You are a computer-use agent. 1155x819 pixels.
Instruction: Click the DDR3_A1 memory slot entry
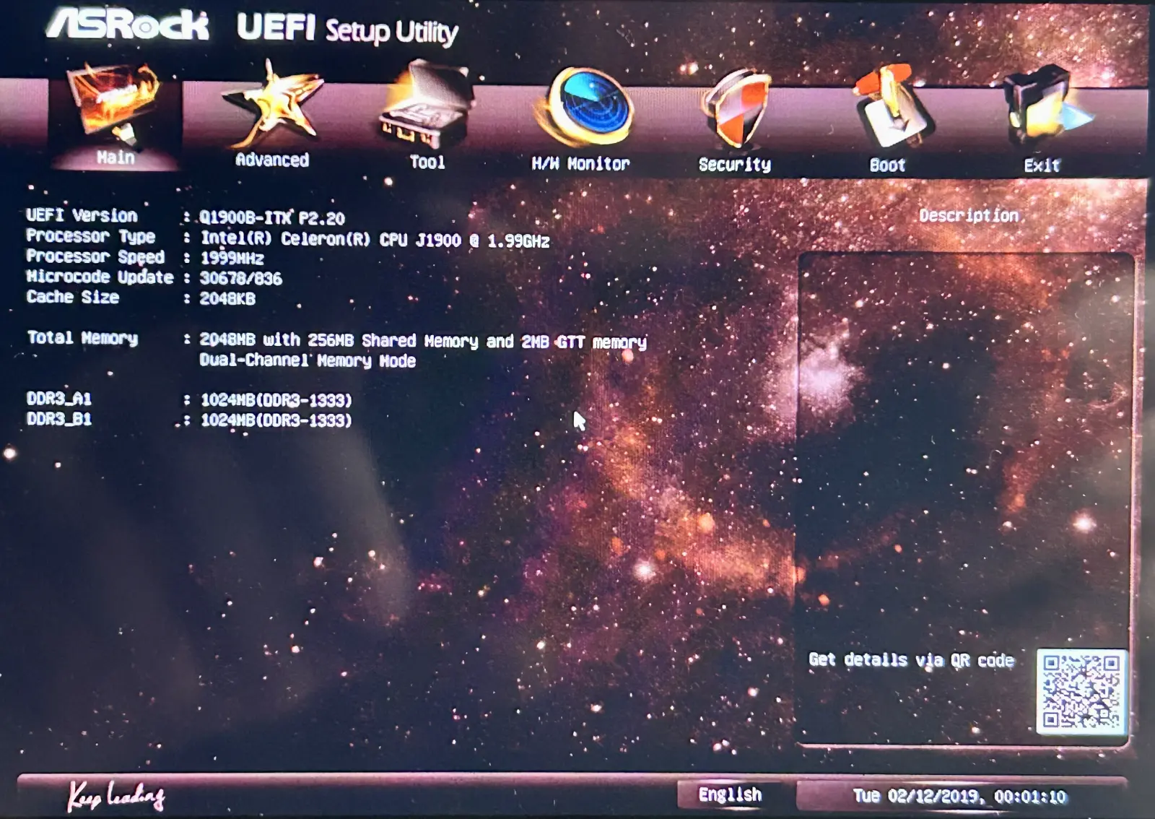[59, 399]
